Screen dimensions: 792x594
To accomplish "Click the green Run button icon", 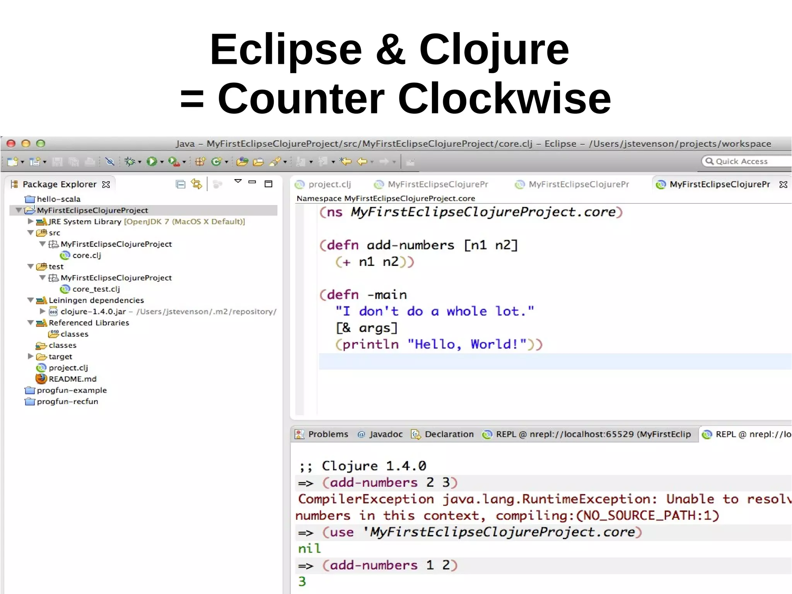I will [152, 161].
